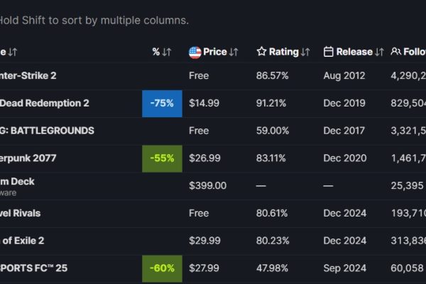Screen dimensions: 426x284
Task: Click the Dec 2019 release date
Action: 344,103
